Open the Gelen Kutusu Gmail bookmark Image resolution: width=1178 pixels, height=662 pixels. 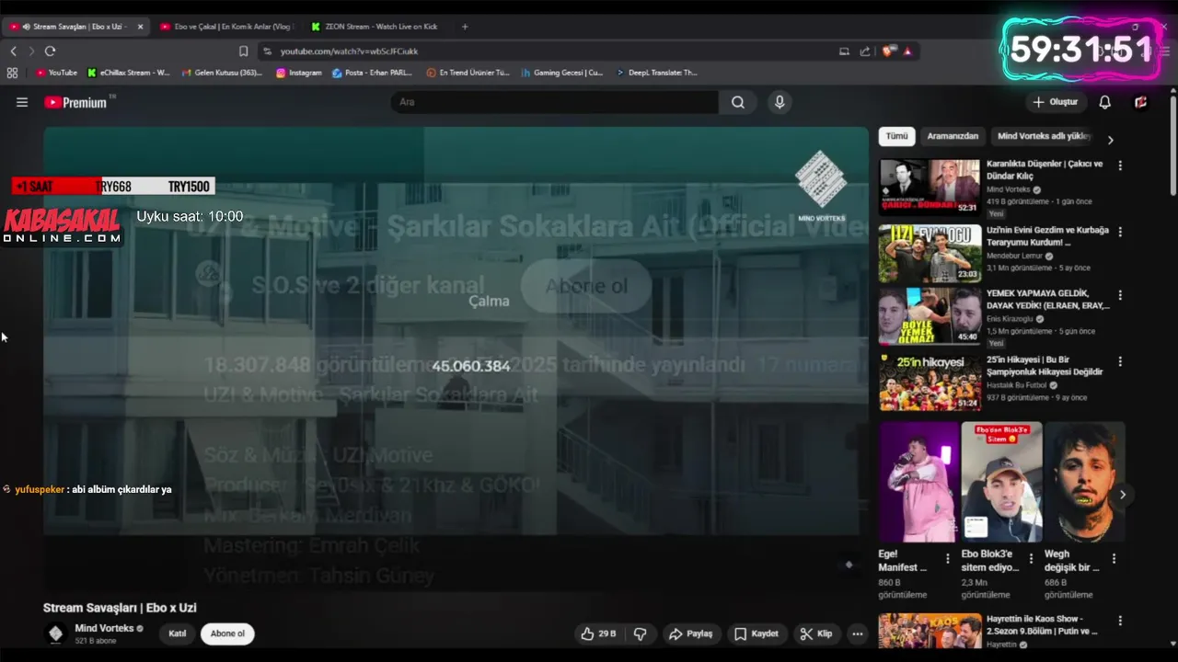tap(222, 73)
